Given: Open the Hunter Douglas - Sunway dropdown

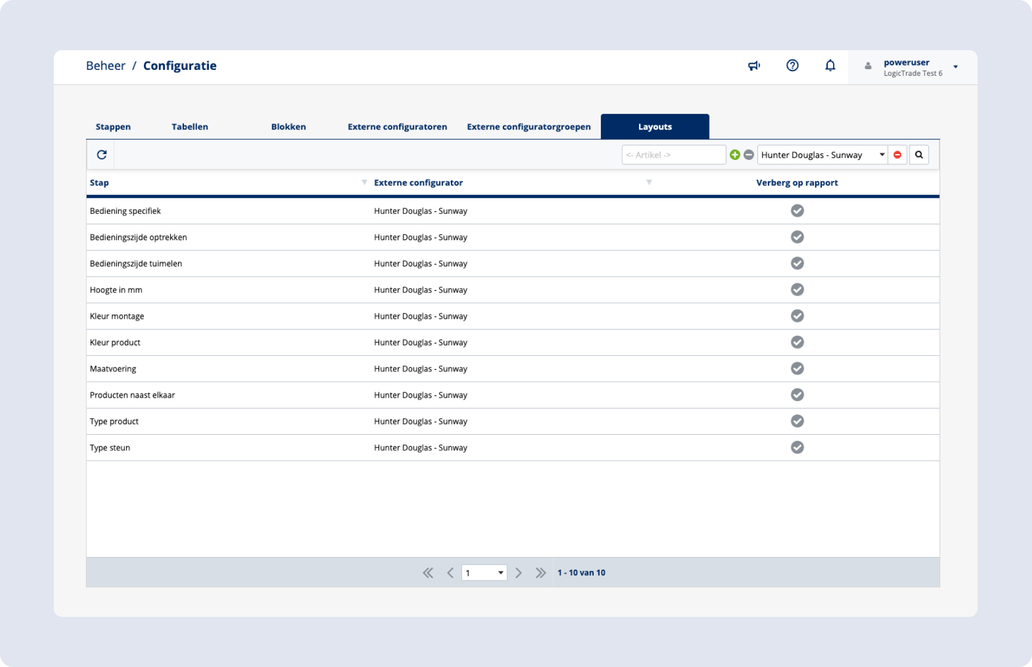Looking at the screenshot, I should [x=822, y=155].
